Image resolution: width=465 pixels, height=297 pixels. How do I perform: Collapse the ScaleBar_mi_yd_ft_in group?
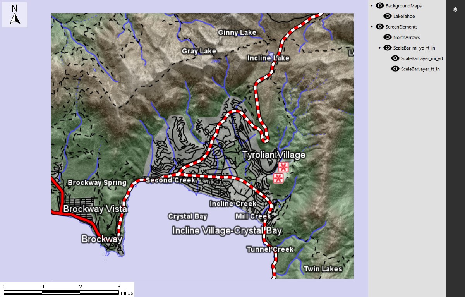point(379,48)
